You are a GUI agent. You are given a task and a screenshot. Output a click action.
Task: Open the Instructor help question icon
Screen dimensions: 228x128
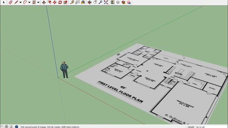(17, 127)
